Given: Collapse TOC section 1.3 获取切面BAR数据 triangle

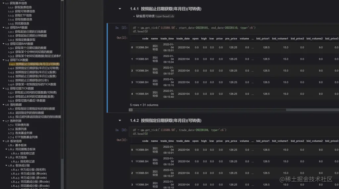Looking at the screenshot, I should tap(3, 44).
